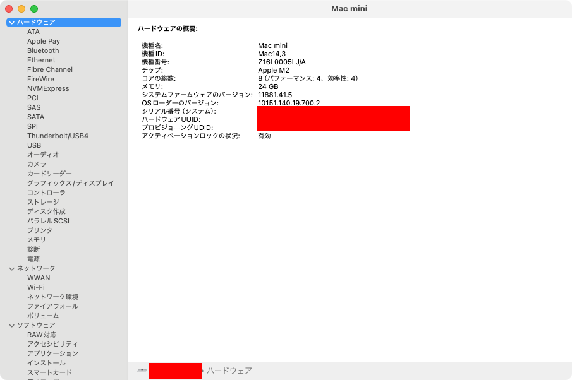Screen dimensions: 572x380
Task: View USB device information
Action: (x=34, y=145)
